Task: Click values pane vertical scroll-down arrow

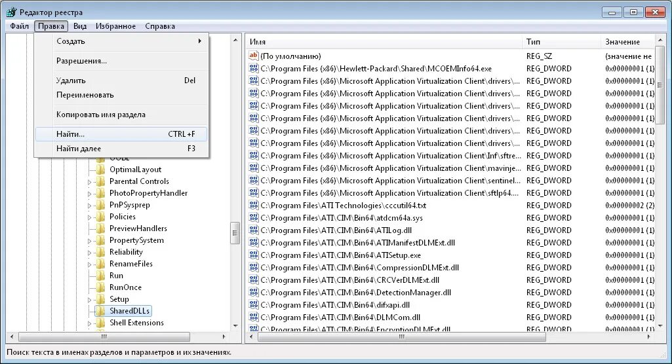Action: (x=660, y=326)
